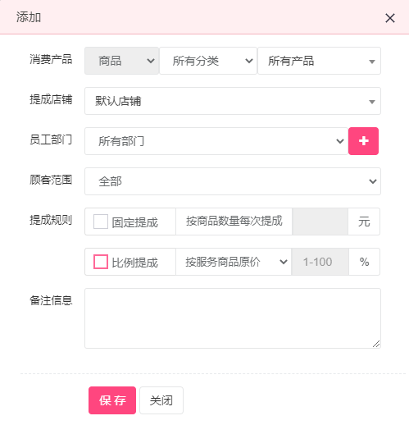The height and width of the screenshot is (425, 409).
Task: Click the 关闭 button
Action: coord(161,400)
